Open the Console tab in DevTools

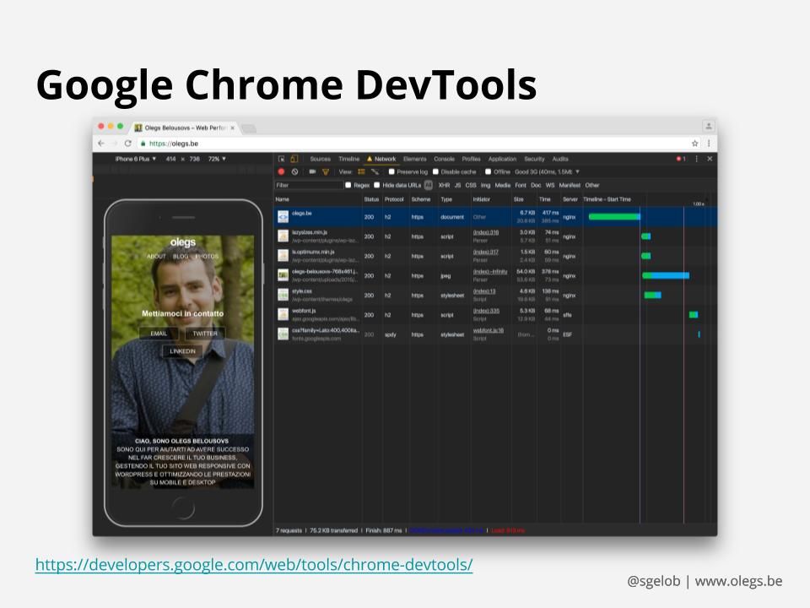coord(445,159)
